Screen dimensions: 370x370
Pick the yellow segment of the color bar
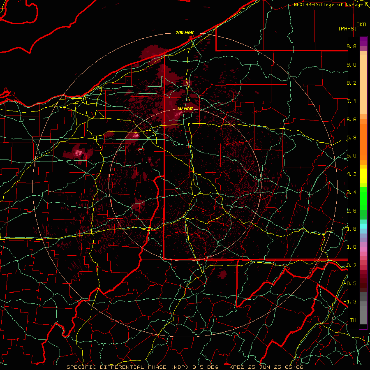click(x=363, y=176)
